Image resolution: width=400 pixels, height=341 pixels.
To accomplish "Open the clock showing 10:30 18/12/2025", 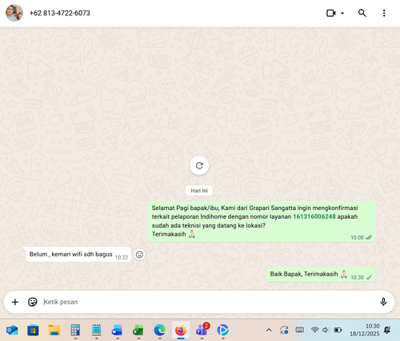I will click(365, 330).
